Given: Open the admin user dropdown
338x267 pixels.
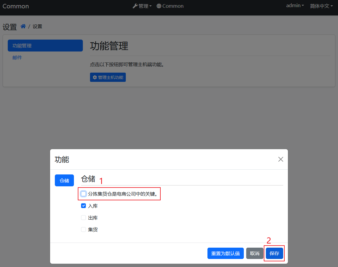Looking at the screenshot, I should click(x=295, y=6).
